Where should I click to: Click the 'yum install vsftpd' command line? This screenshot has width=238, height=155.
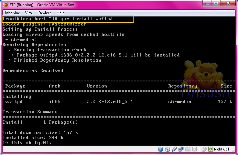(58, 19)
